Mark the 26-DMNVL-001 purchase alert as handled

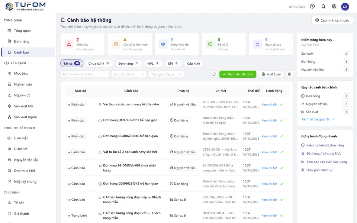tap(282, 168)
